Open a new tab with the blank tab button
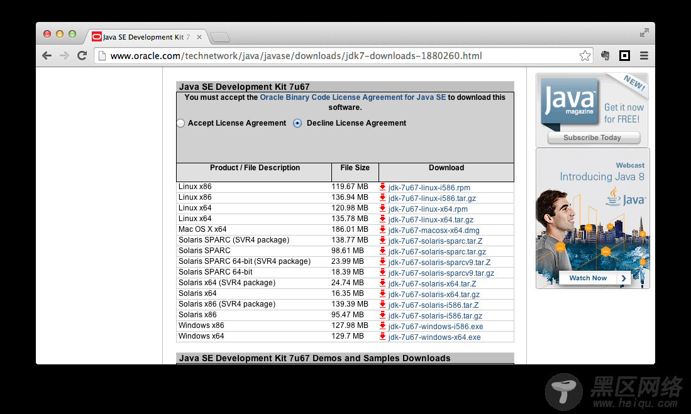 click(220, 38)
